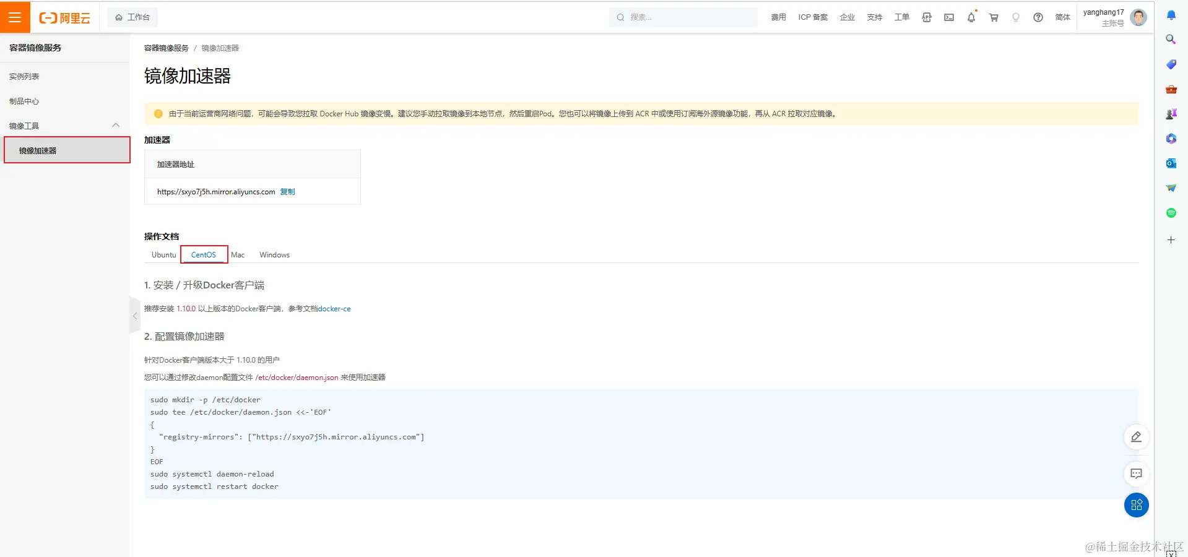Select 镜像加速器 in the sidebar
The image size is (1188, 557).
[x=67, y=150]
